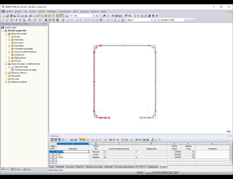Select the Informes tree item
The image size is (233, 179).
[15, 79]
